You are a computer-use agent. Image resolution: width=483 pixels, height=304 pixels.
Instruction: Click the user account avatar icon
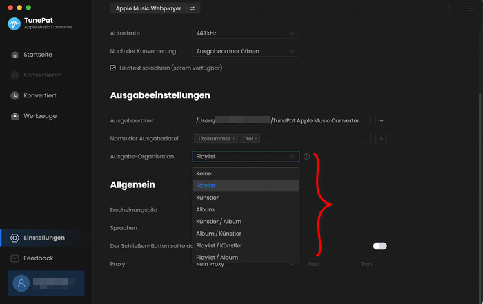21,283
